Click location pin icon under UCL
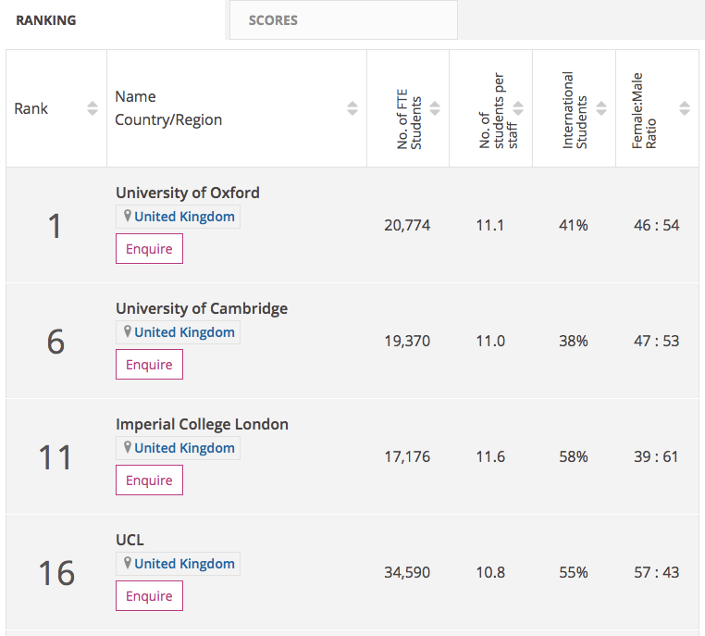 [x=128, y=564]
